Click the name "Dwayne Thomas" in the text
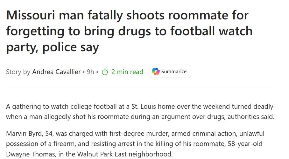 31,154
